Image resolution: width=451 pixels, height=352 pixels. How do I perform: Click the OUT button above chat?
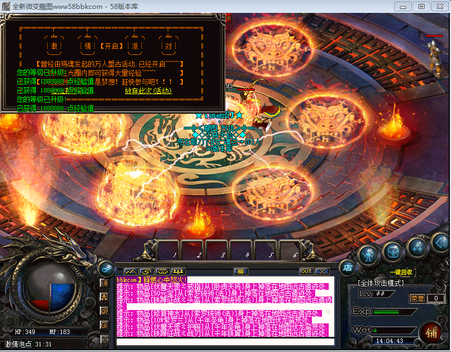point(306,271)
